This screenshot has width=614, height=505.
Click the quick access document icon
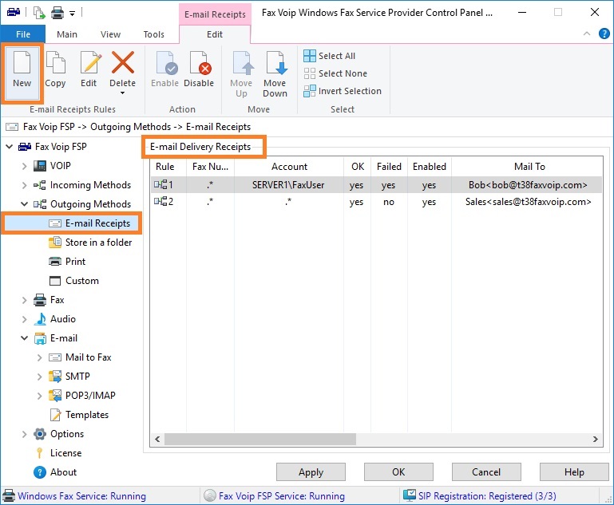[39, 13]
